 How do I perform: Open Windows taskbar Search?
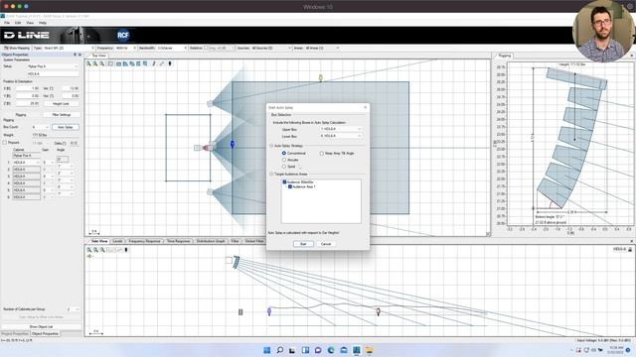(280, 350)
